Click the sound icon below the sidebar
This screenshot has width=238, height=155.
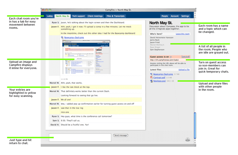coord(188,139)
